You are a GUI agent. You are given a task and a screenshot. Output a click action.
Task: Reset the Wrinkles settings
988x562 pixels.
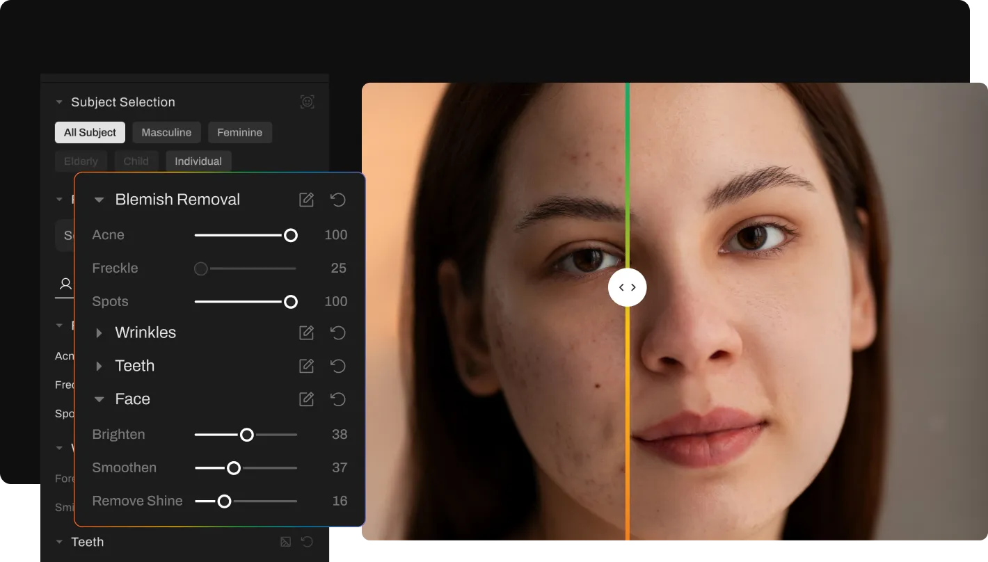[338, 332]
